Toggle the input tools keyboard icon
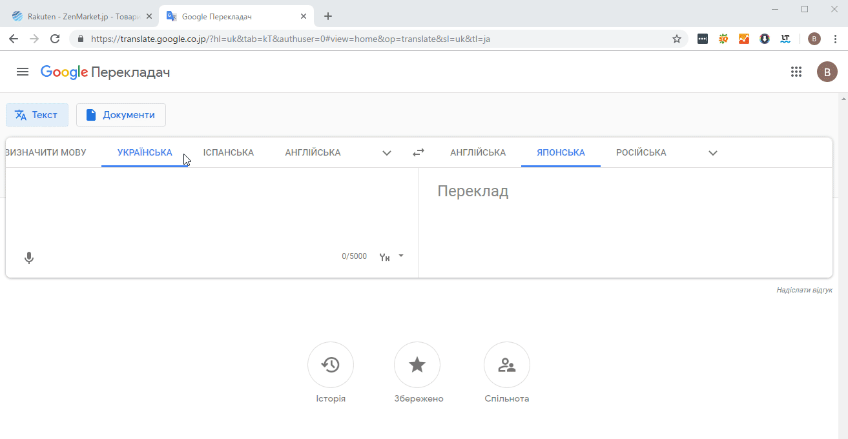Viewport: 848px width, 439px height. click(x=385, y=257)
